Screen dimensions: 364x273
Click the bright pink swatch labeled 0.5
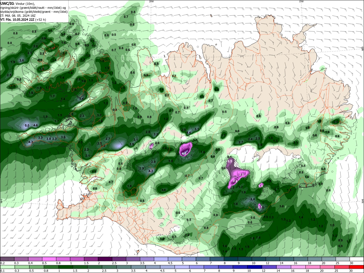[x=49, y=259]
